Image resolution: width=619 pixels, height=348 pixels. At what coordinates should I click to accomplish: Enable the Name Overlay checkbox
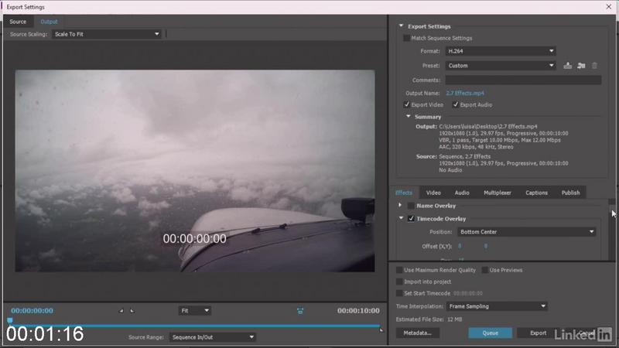coord(411,206)
